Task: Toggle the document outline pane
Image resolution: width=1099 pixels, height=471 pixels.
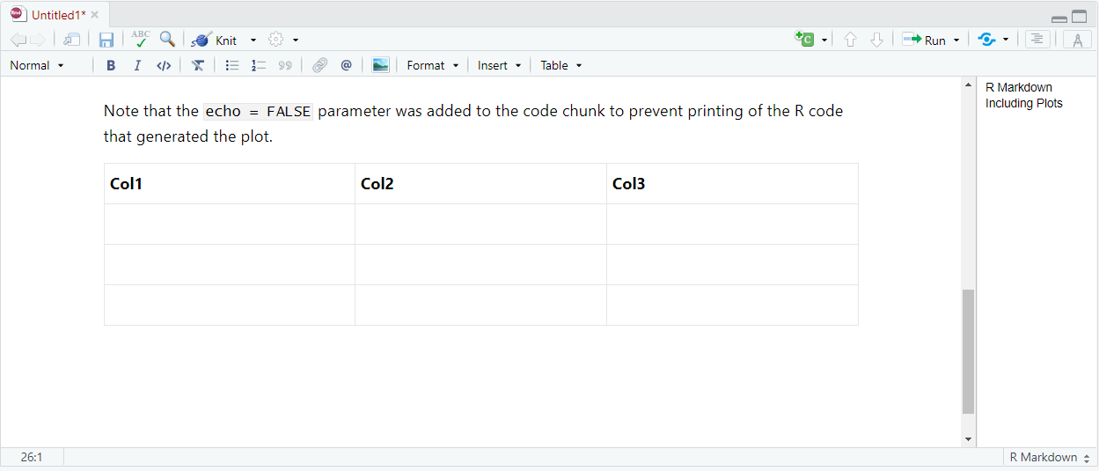Action: click(1037, 40)
